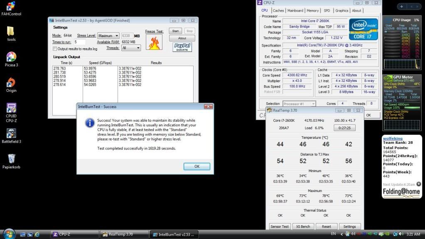Click the Folding@home next update arrow icon
425x239 pixels.
[418, 184]
